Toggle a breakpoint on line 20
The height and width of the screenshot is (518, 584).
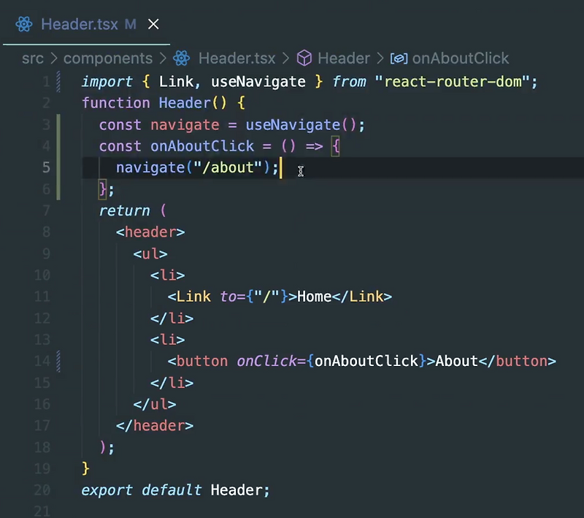[29, 490]
